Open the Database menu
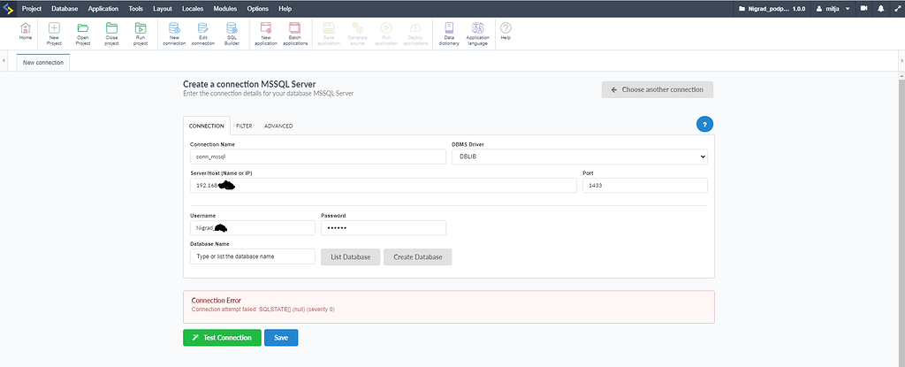The width and height of the screenshot is (905, 367). (65, 8)
